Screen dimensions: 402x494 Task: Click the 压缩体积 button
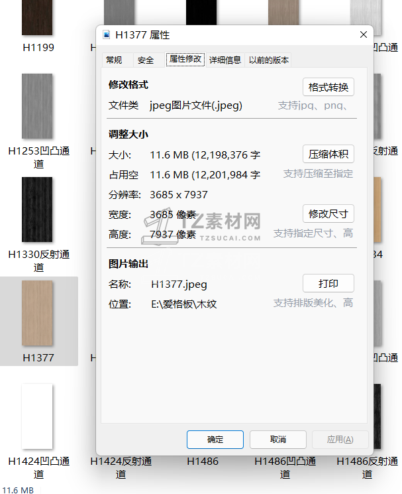click(328, 154)
